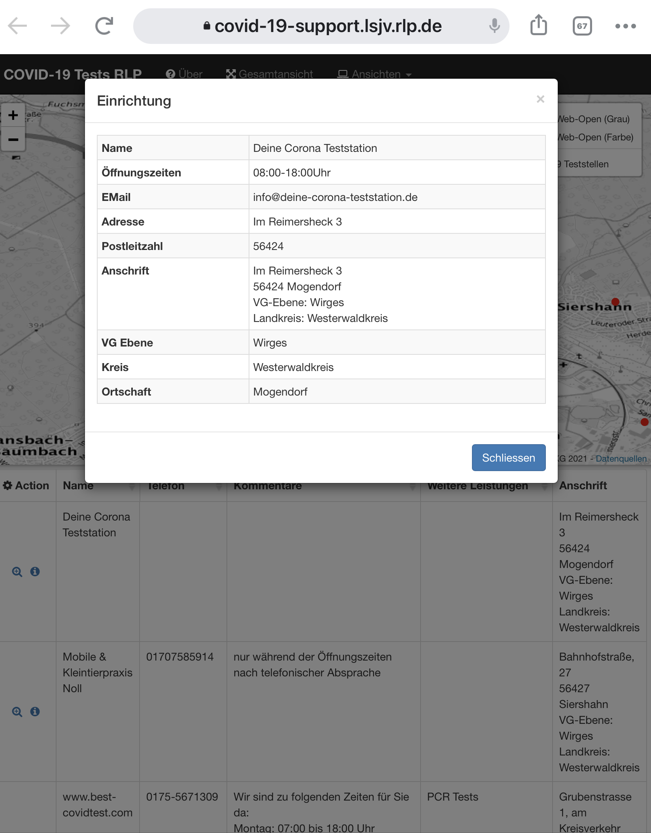Image resolution: width=651 pixels, height=833 pixels.
Task: Expand the Ansichten dropdown menu
Action: pyautogui.click(x=374, y=74)
